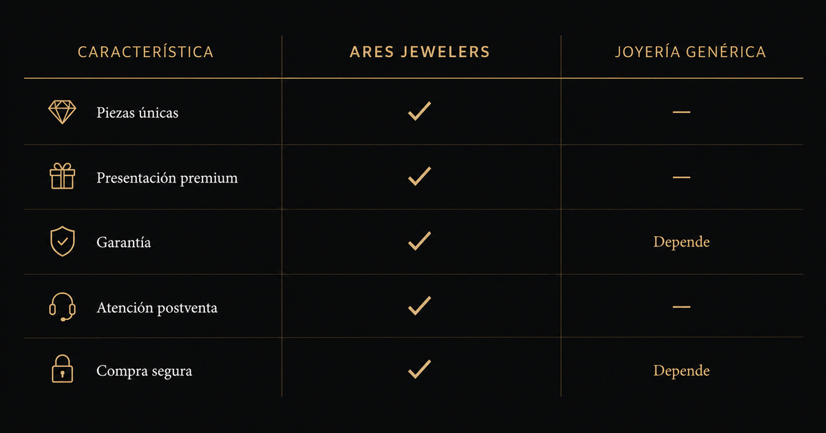826x433 pixels.
Task: Click the checkmark in the Garantía row
Action: [x=419, y=240]
